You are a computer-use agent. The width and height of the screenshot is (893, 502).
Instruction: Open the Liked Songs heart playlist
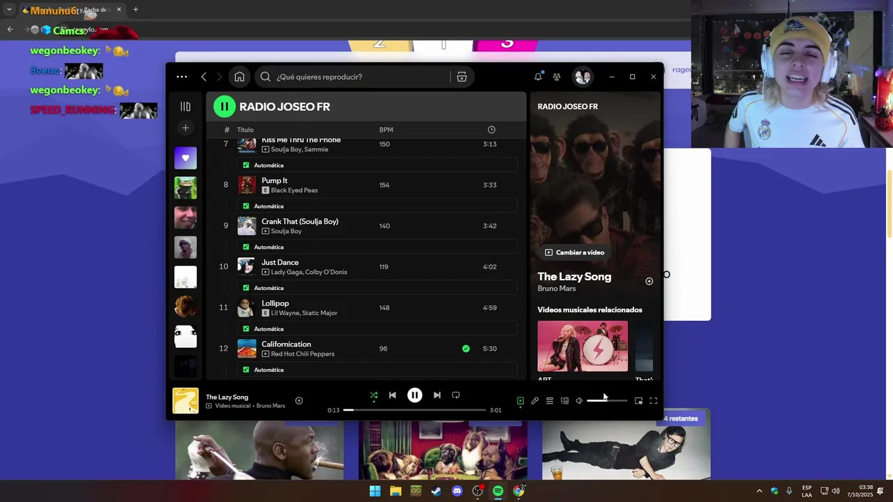pos(186,158)
